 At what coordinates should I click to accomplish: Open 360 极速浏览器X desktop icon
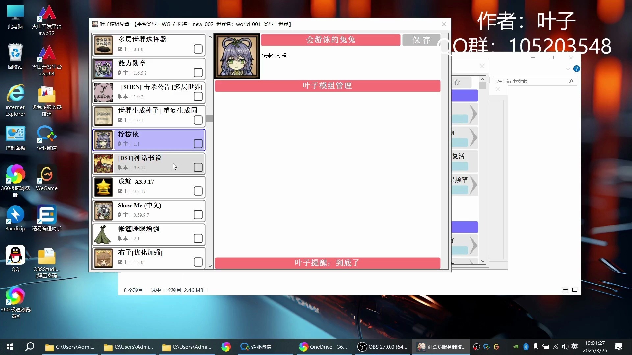coord(15,302)
